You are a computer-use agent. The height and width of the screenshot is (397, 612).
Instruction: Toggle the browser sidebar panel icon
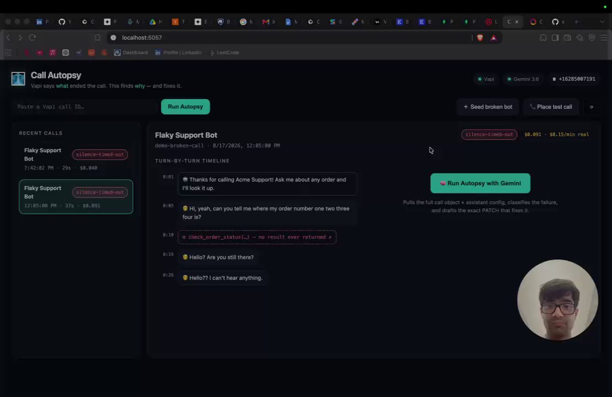555,37
